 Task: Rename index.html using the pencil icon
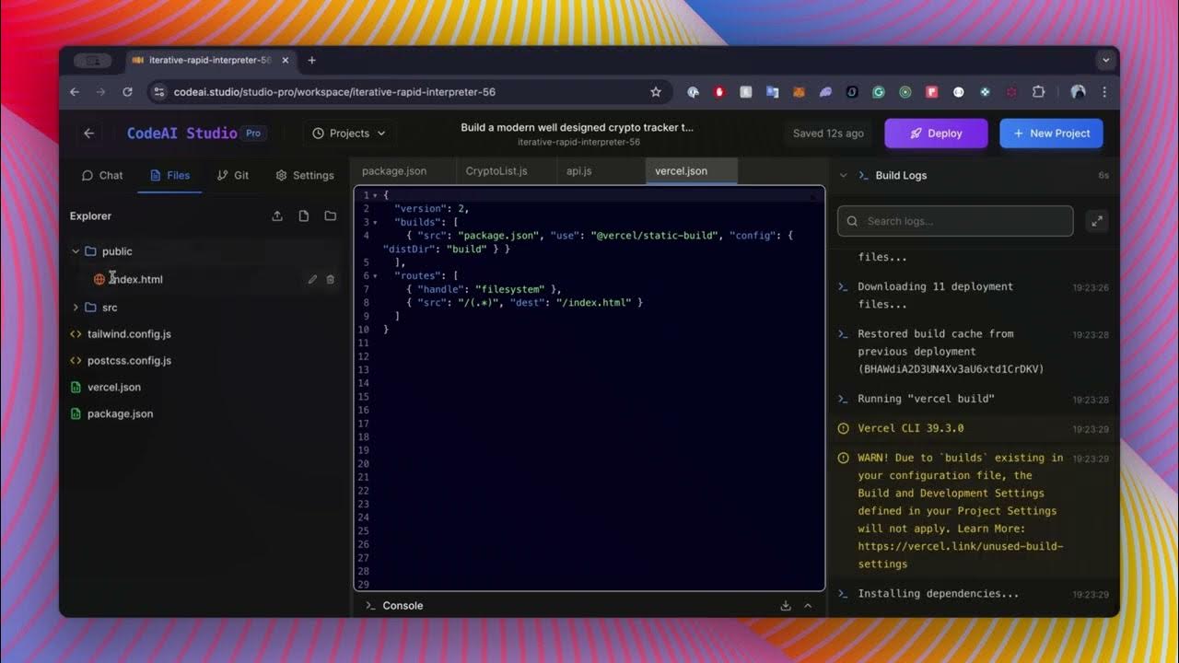tap(312, 279)
